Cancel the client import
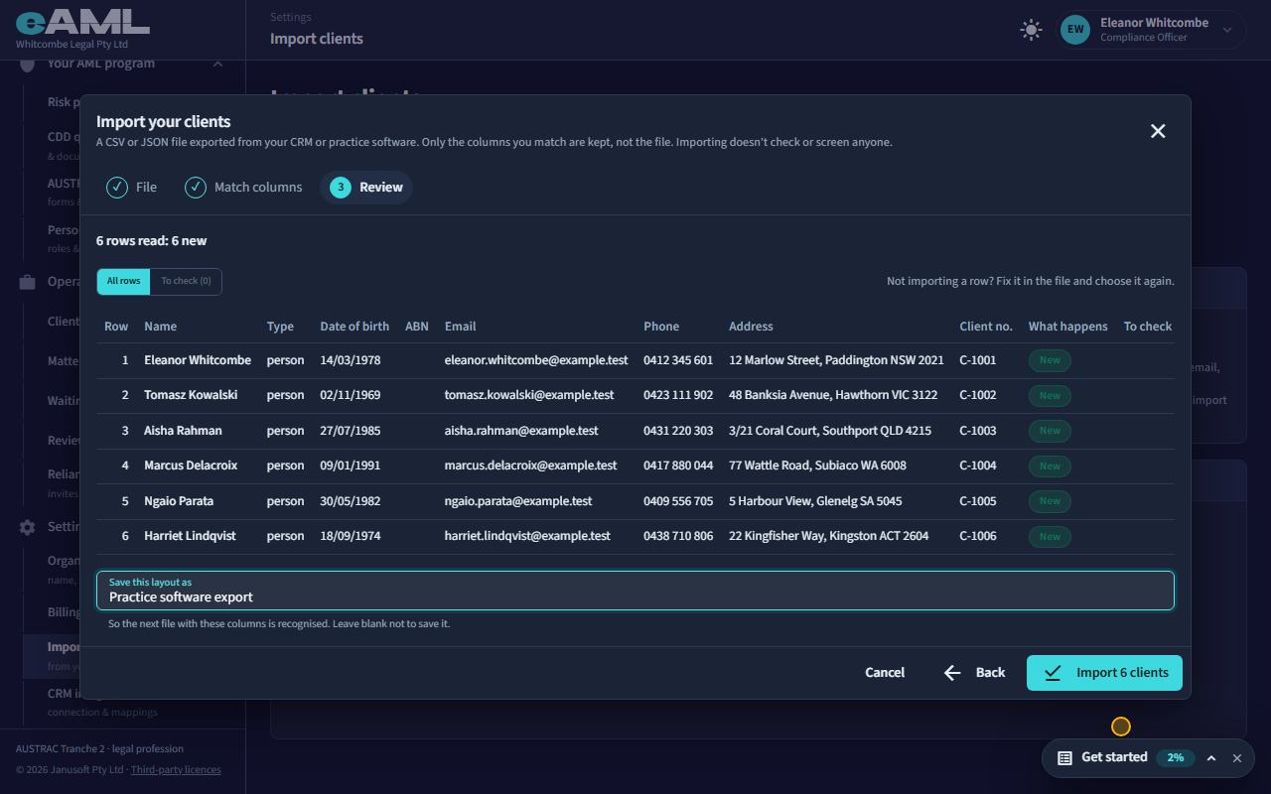Image resolution: width=1271 pixels, height=794 pixels. (x=885, y=672)
